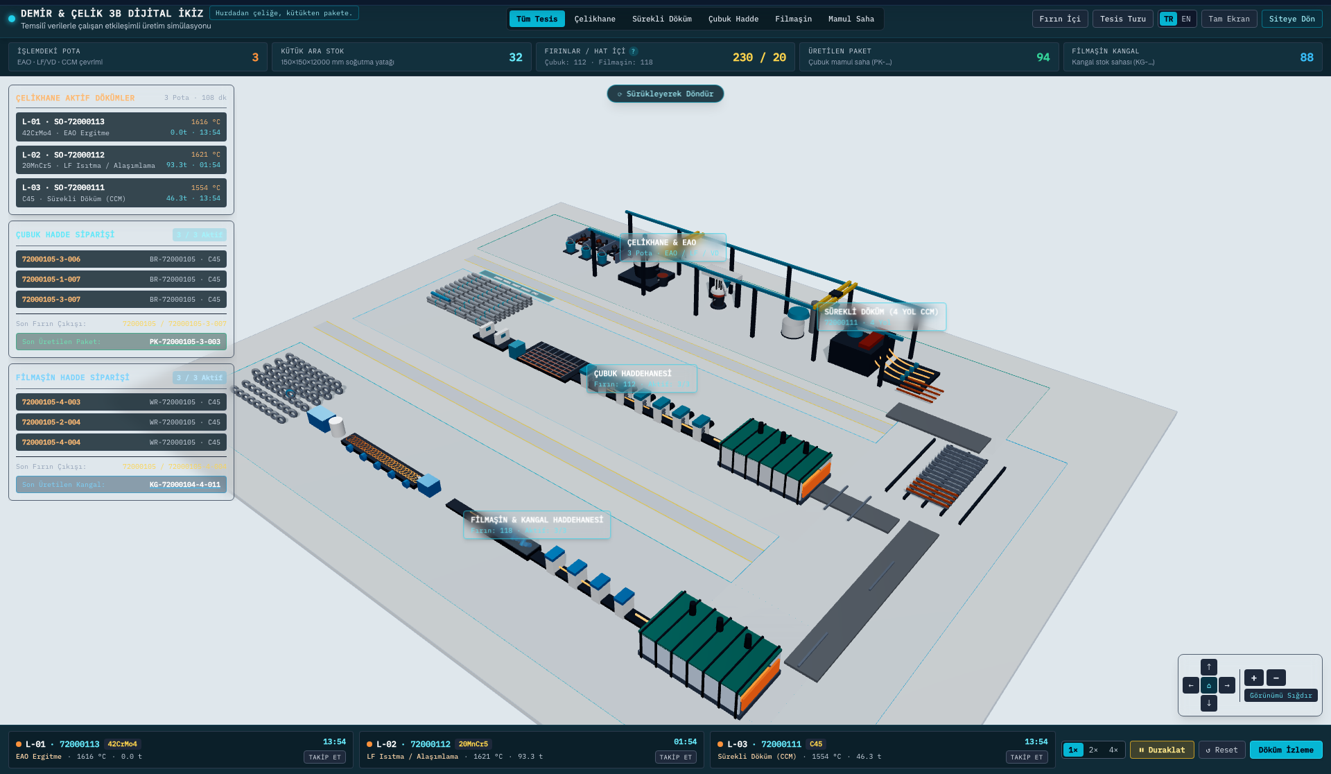Click the Siteye Dön button

click(x=1292, y=19)
